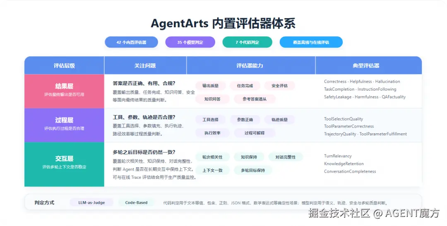Click the "输出质量" capability chip
Viewport: 447px width, 226px height.
click(x=211, y=86)
